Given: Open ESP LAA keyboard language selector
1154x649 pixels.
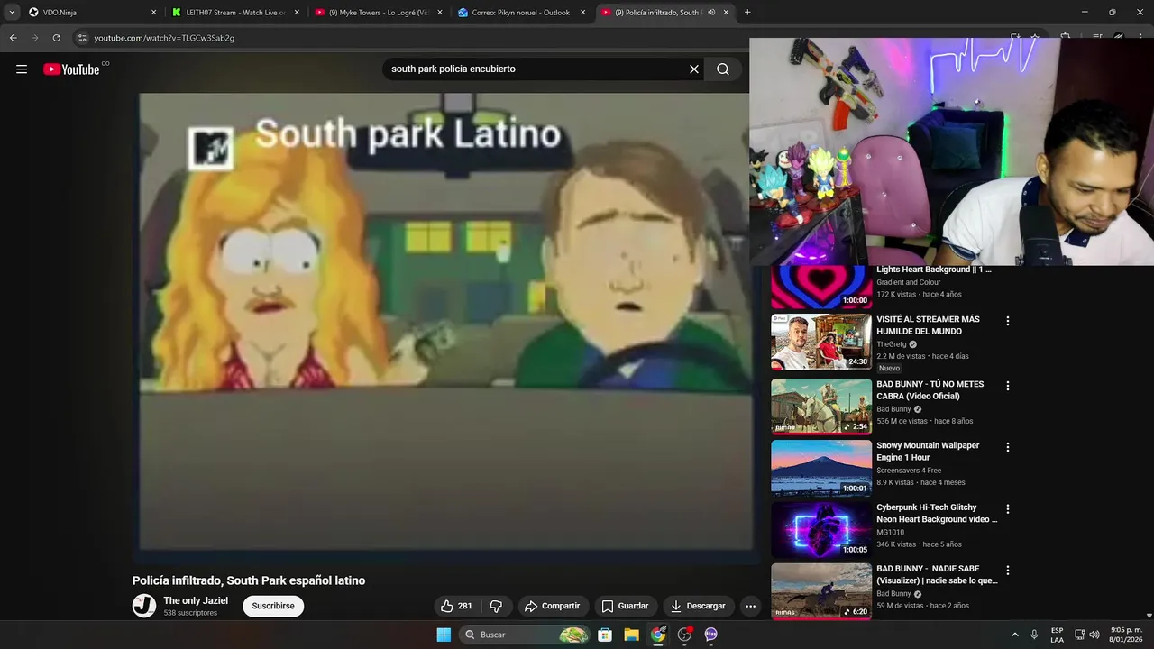Looking at the screenshot, I should coord(1057,635).
